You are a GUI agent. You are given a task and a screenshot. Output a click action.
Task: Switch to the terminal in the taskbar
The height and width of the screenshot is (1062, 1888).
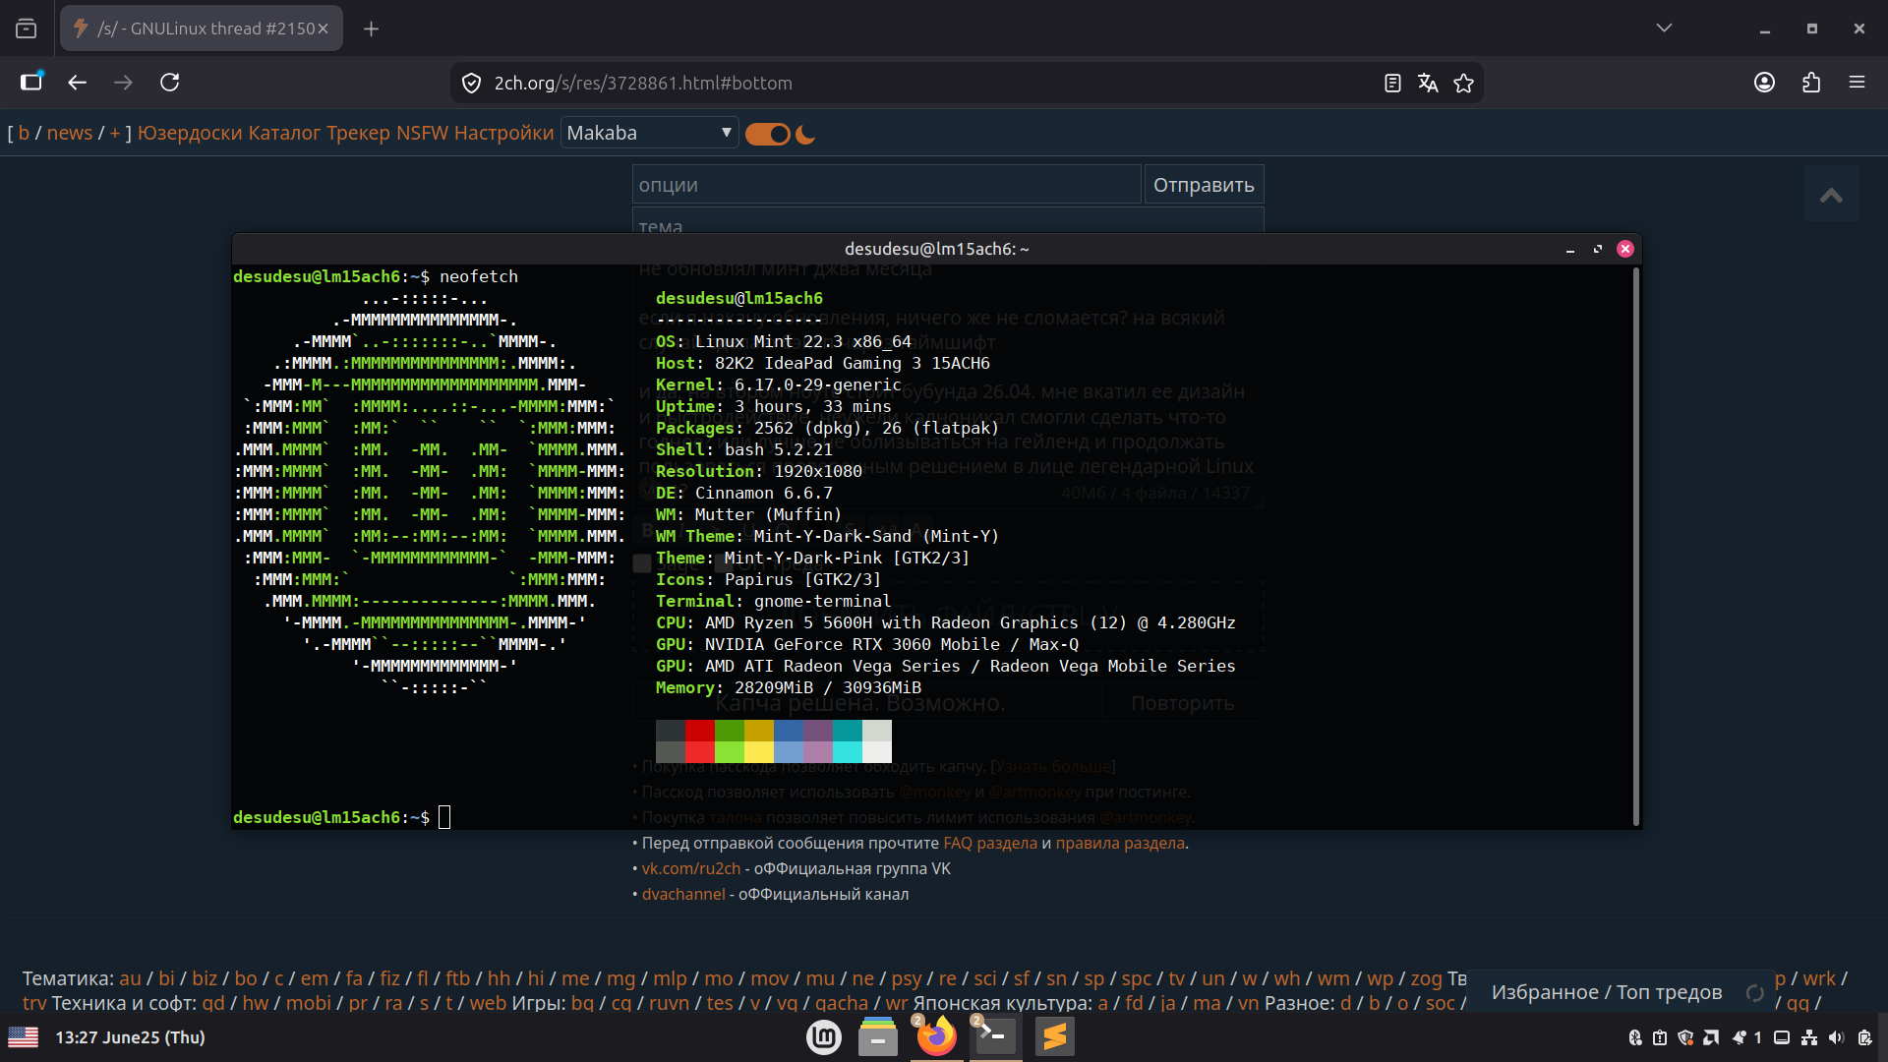(x=996, y=1037)
